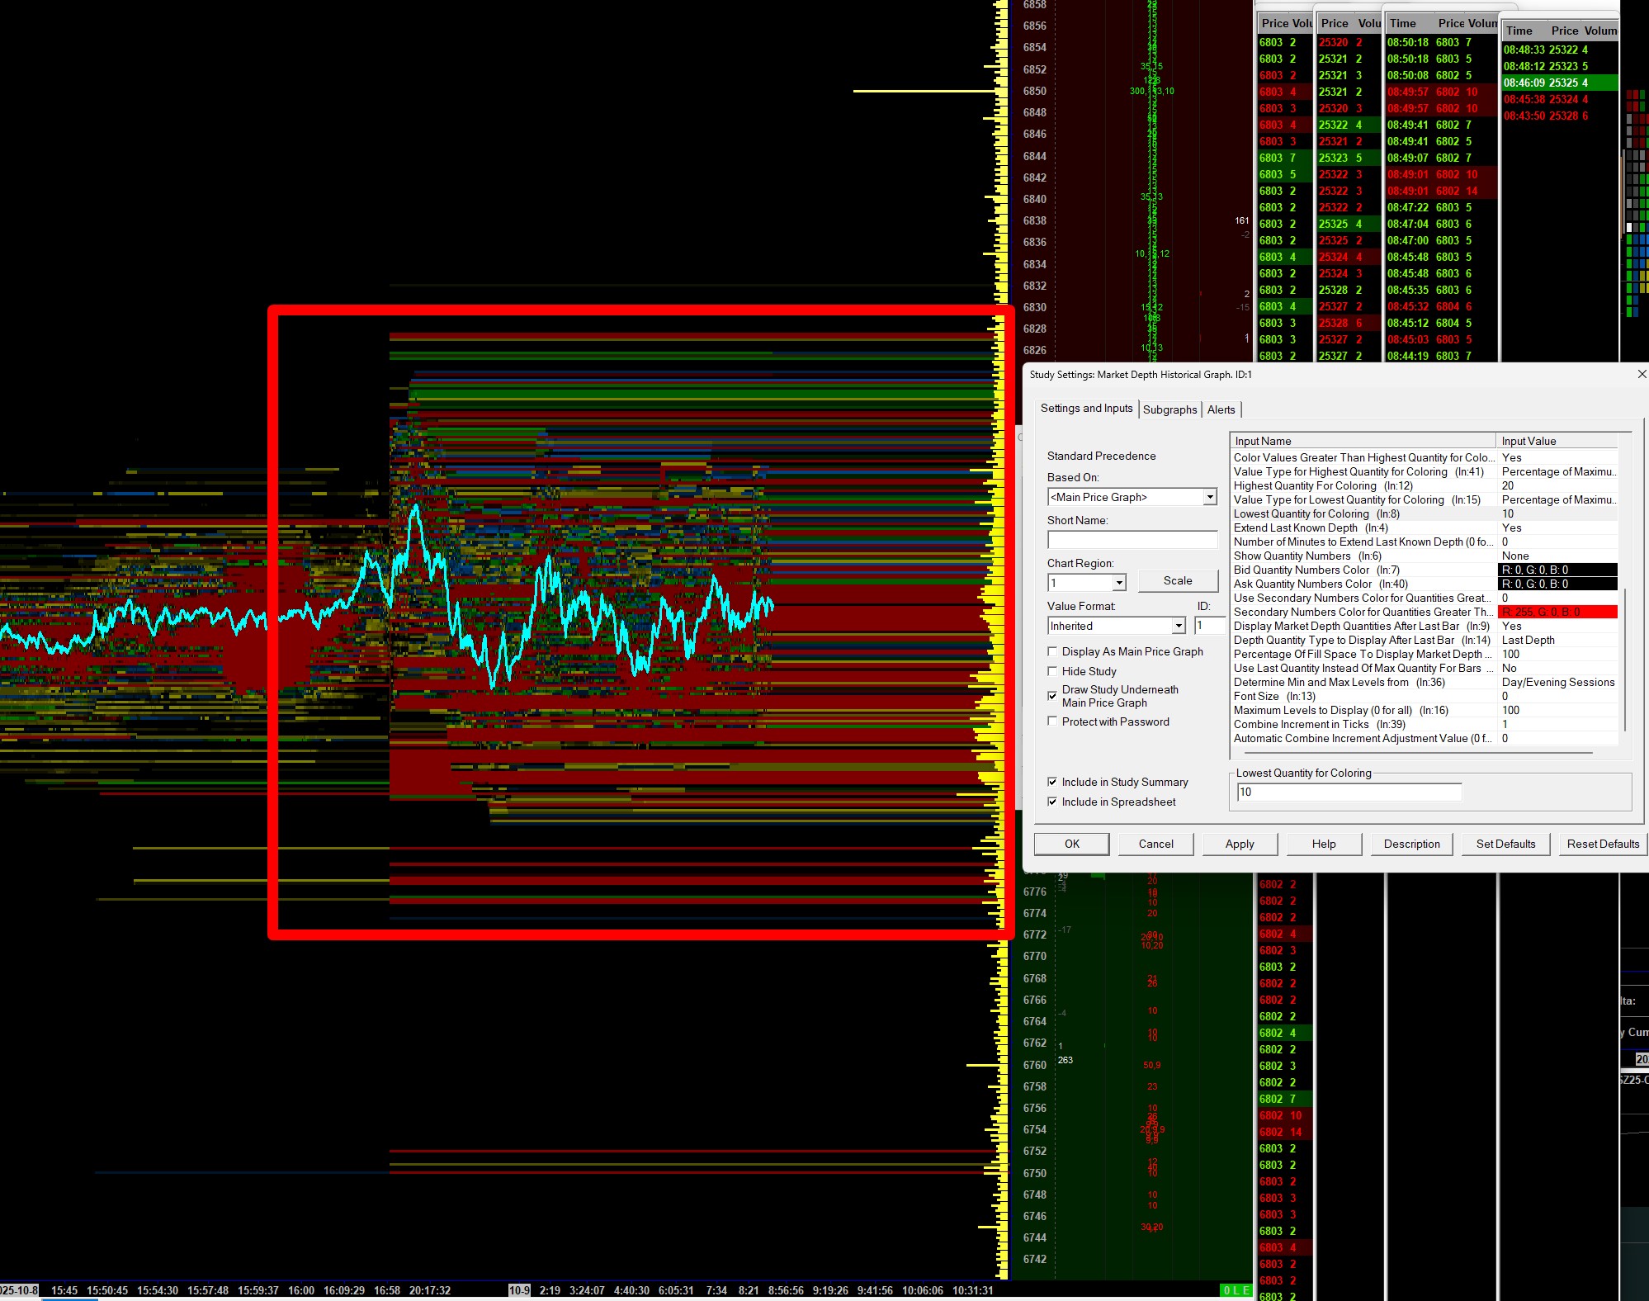Toggle Protect with Password checkbox

1052,721
